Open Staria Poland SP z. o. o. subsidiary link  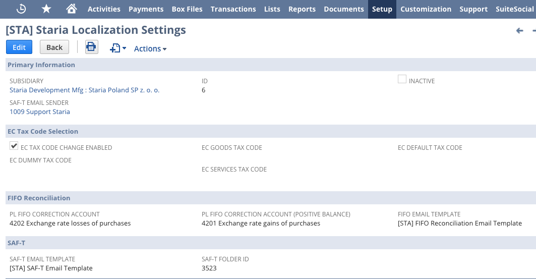[84, 90]
